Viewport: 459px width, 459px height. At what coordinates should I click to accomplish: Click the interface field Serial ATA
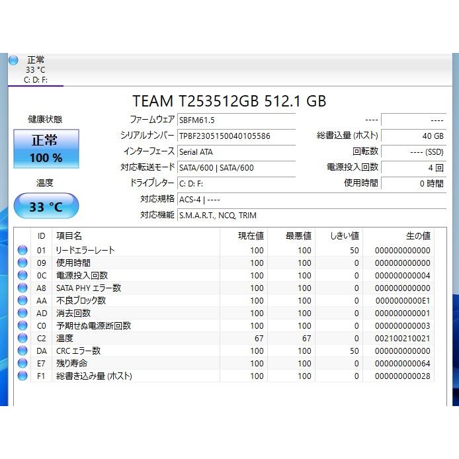pos(236,151)
